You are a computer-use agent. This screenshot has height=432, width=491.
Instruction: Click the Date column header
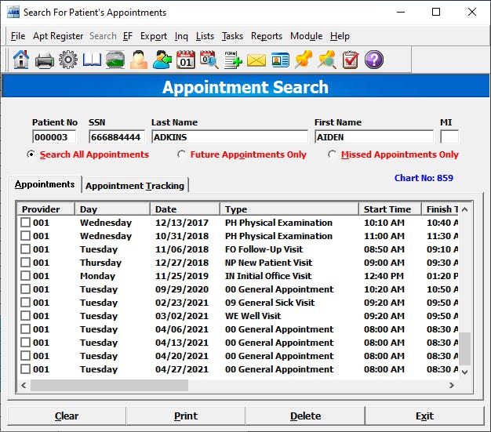tap(185, 209)
